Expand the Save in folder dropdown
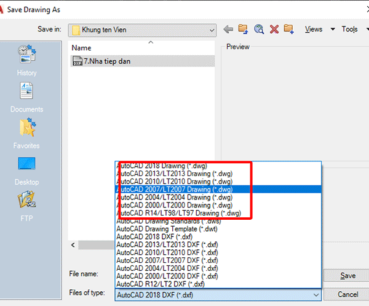The height and width of the screenshot is (306, 369). (212, 30)
